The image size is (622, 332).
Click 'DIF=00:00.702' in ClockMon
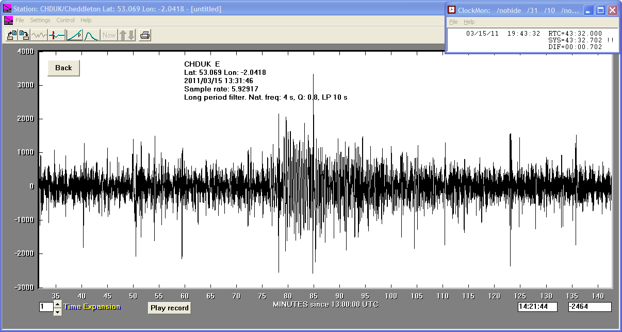tap(575, 47)
